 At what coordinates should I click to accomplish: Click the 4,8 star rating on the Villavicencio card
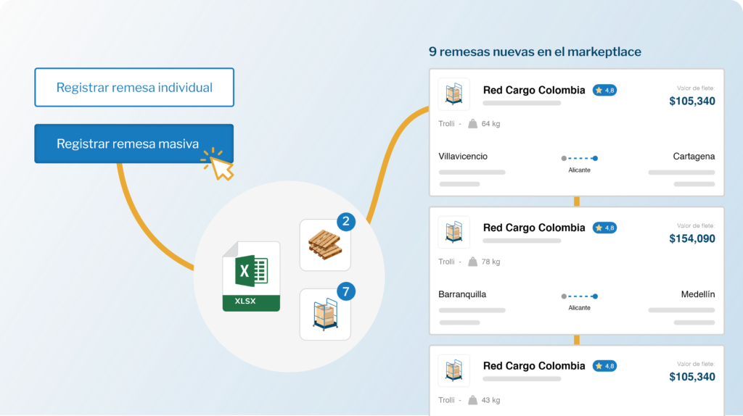tap(604, 91)
